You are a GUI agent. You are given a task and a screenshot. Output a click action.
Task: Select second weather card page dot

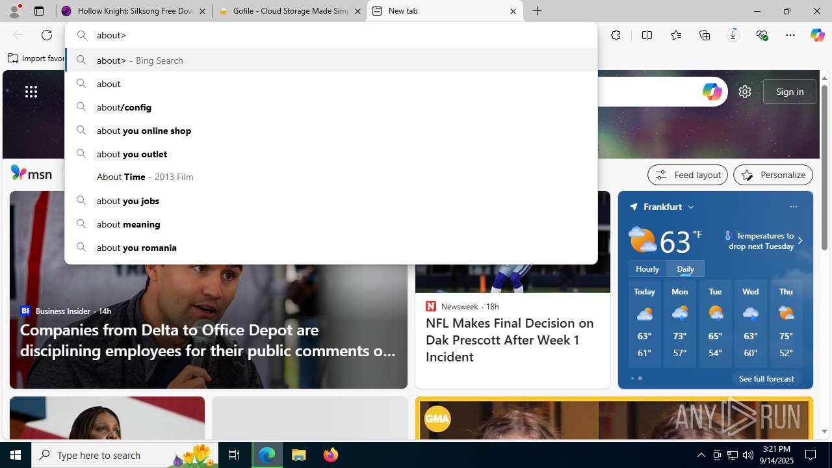pyautogui.click(x=640, y=378)
